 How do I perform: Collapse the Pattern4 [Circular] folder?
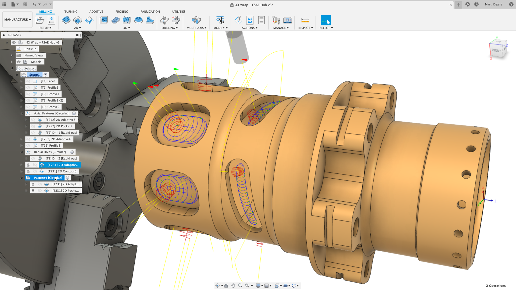pos(22,178)
